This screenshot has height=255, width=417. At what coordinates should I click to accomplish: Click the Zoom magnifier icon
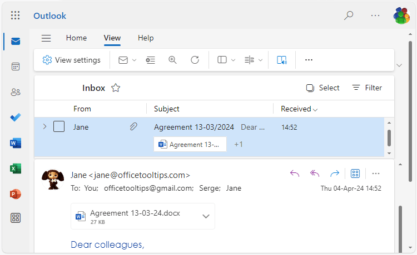click(x=172, y=60)
